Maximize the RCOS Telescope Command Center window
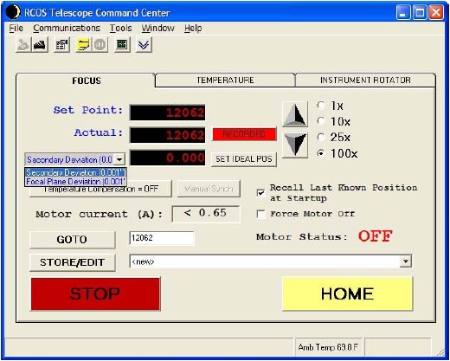 [420, 13]
